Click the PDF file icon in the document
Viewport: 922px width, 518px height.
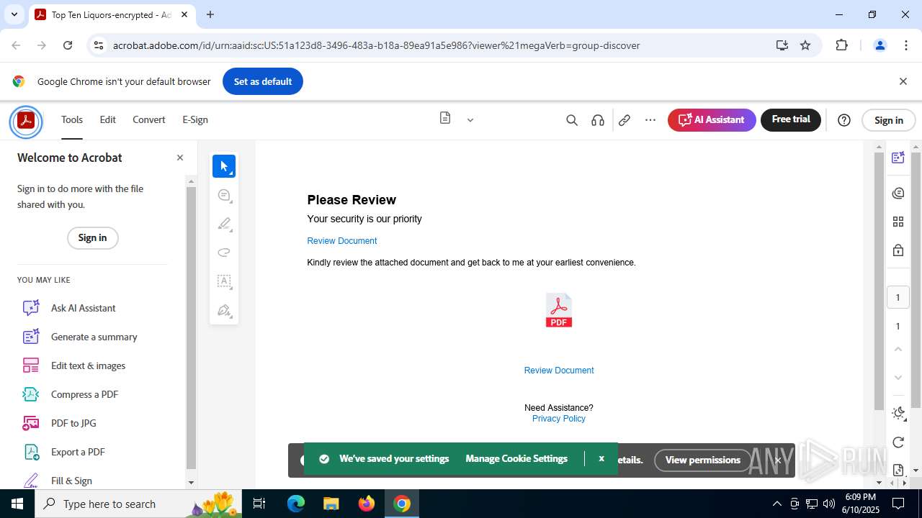559,311
